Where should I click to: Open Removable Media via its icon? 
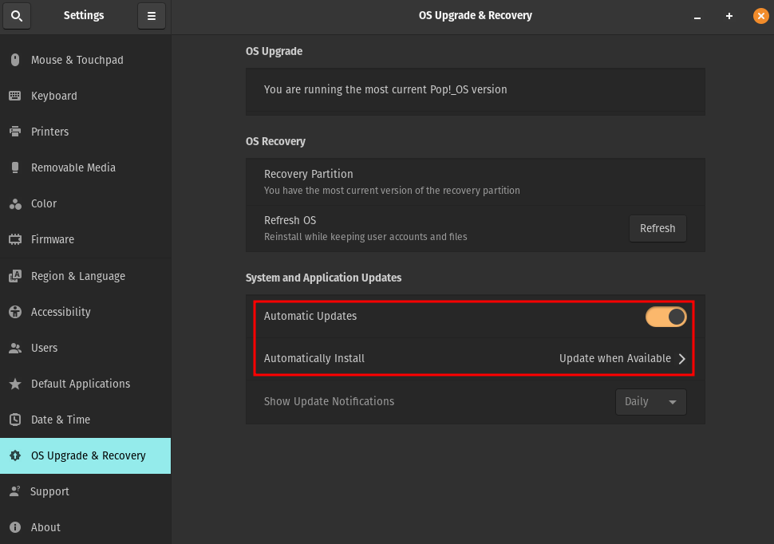coord(15,168)
